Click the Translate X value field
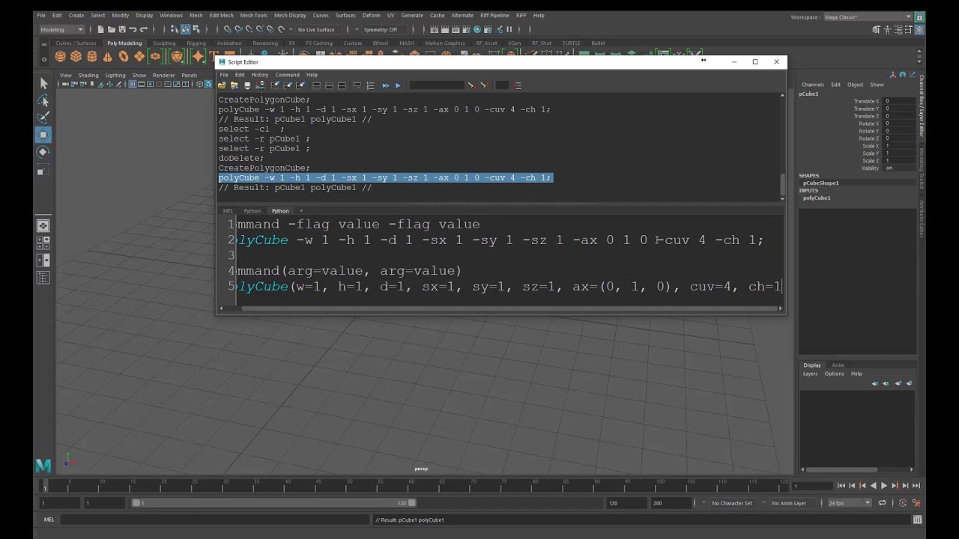 pyautogui.click(x=898, y=101)
